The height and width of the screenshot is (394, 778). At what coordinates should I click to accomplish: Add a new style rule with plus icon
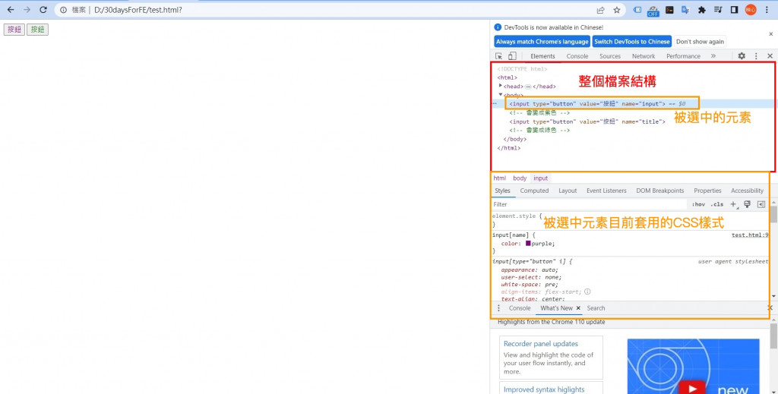pos(733,204)
